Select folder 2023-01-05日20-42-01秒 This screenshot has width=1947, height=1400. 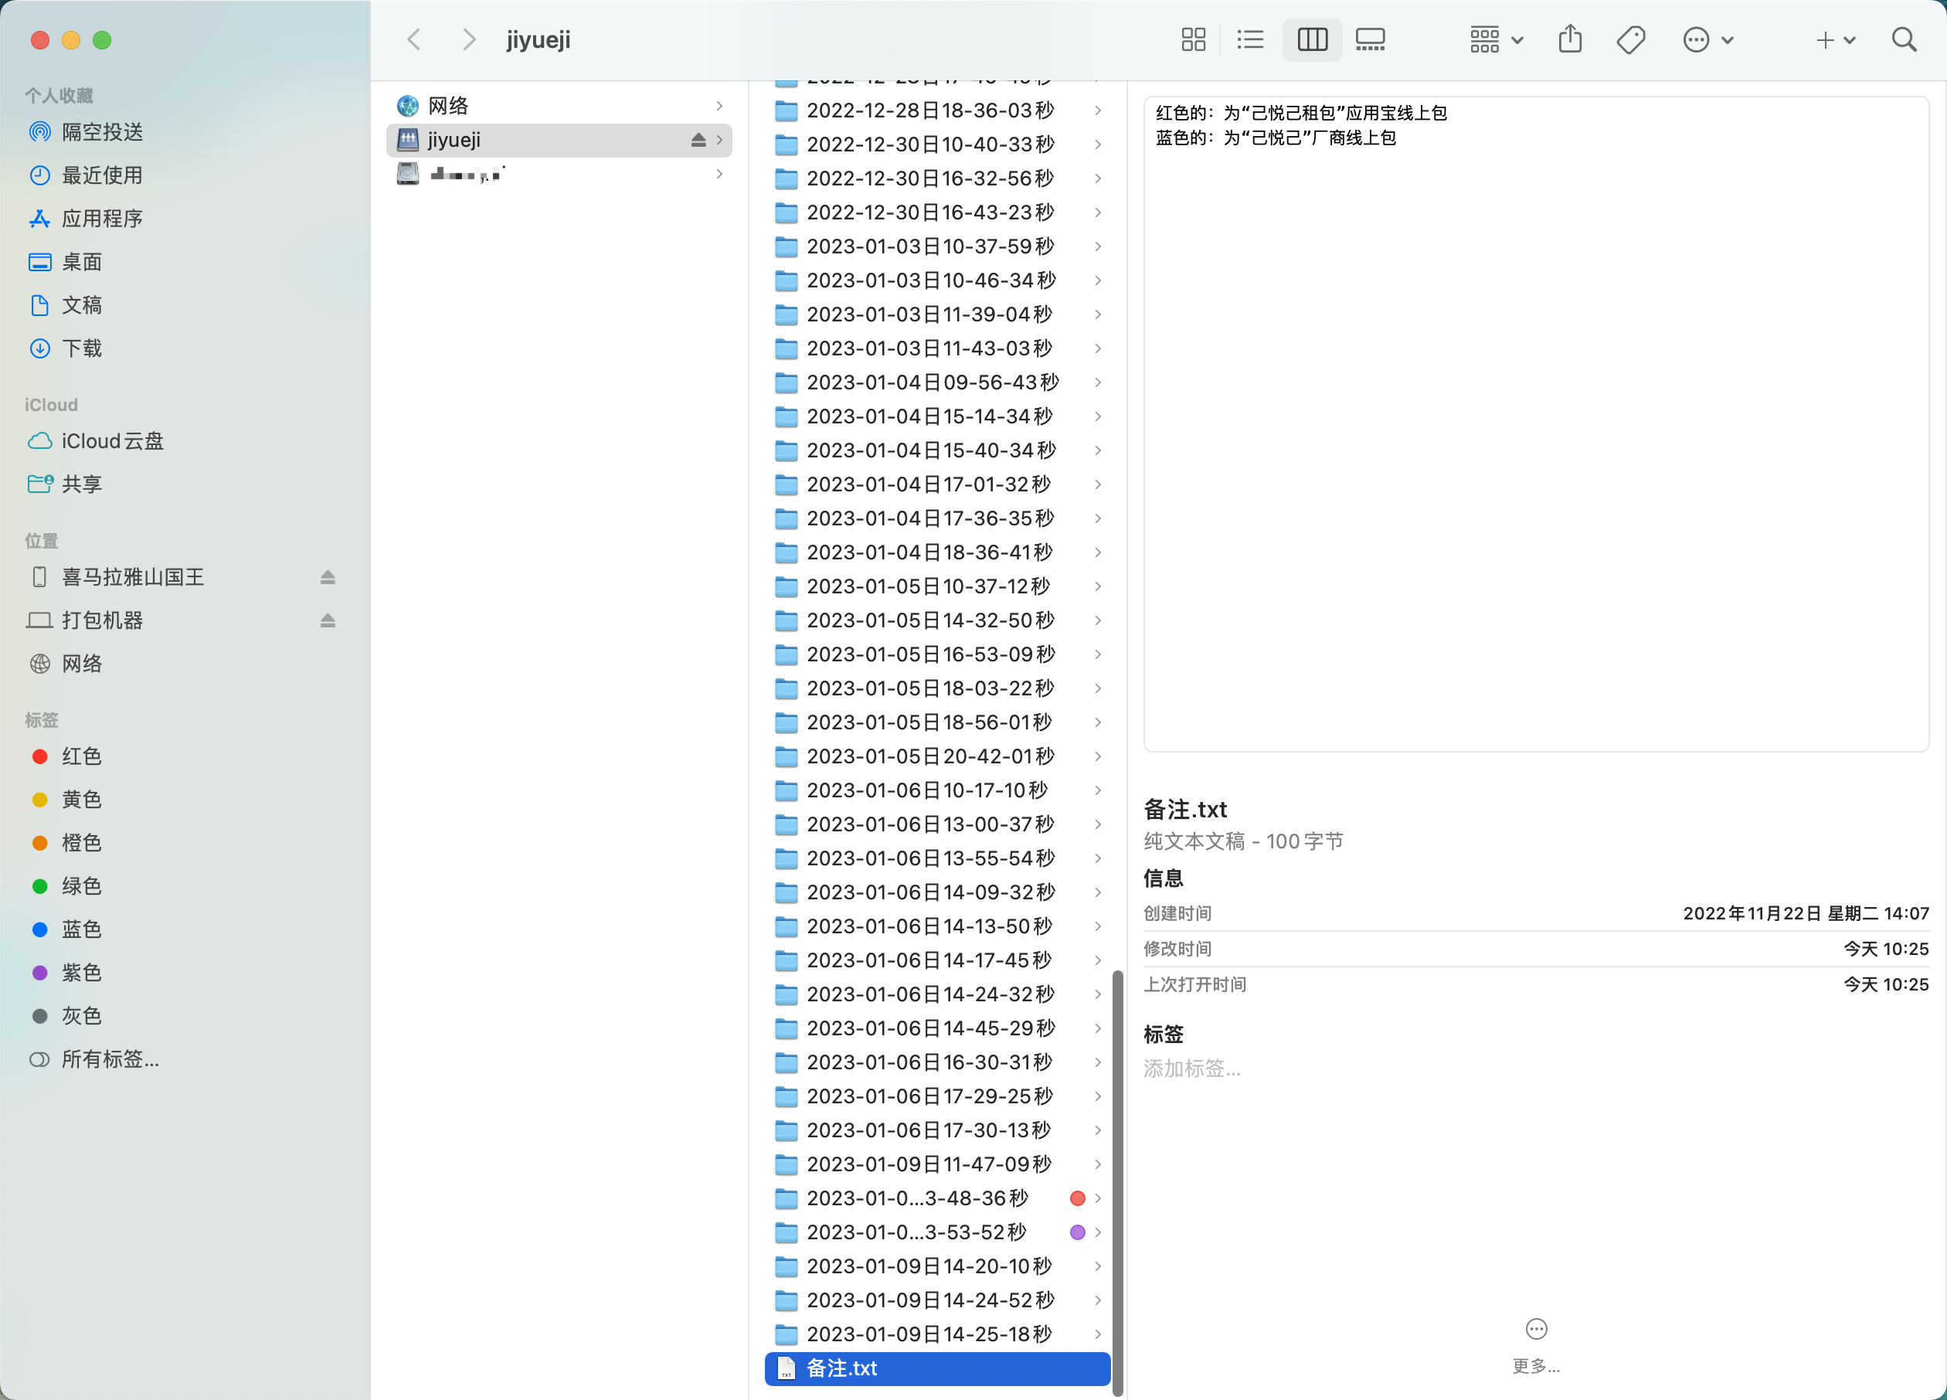(x=937, y=756)
